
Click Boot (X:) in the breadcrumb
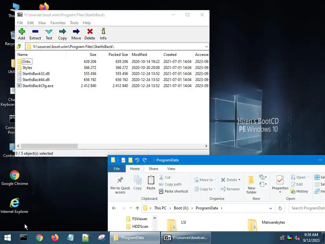pyautogui.click(x=181, y=208)
